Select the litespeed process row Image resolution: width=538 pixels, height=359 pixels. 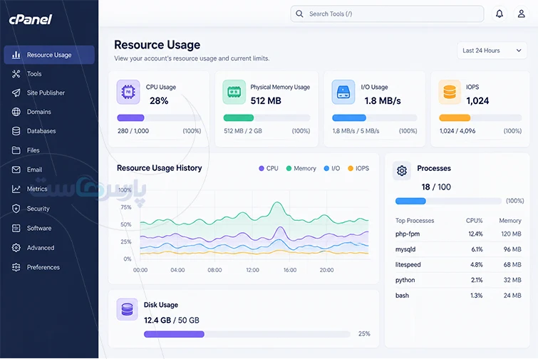pyautogui.click(x=458, y=265)
